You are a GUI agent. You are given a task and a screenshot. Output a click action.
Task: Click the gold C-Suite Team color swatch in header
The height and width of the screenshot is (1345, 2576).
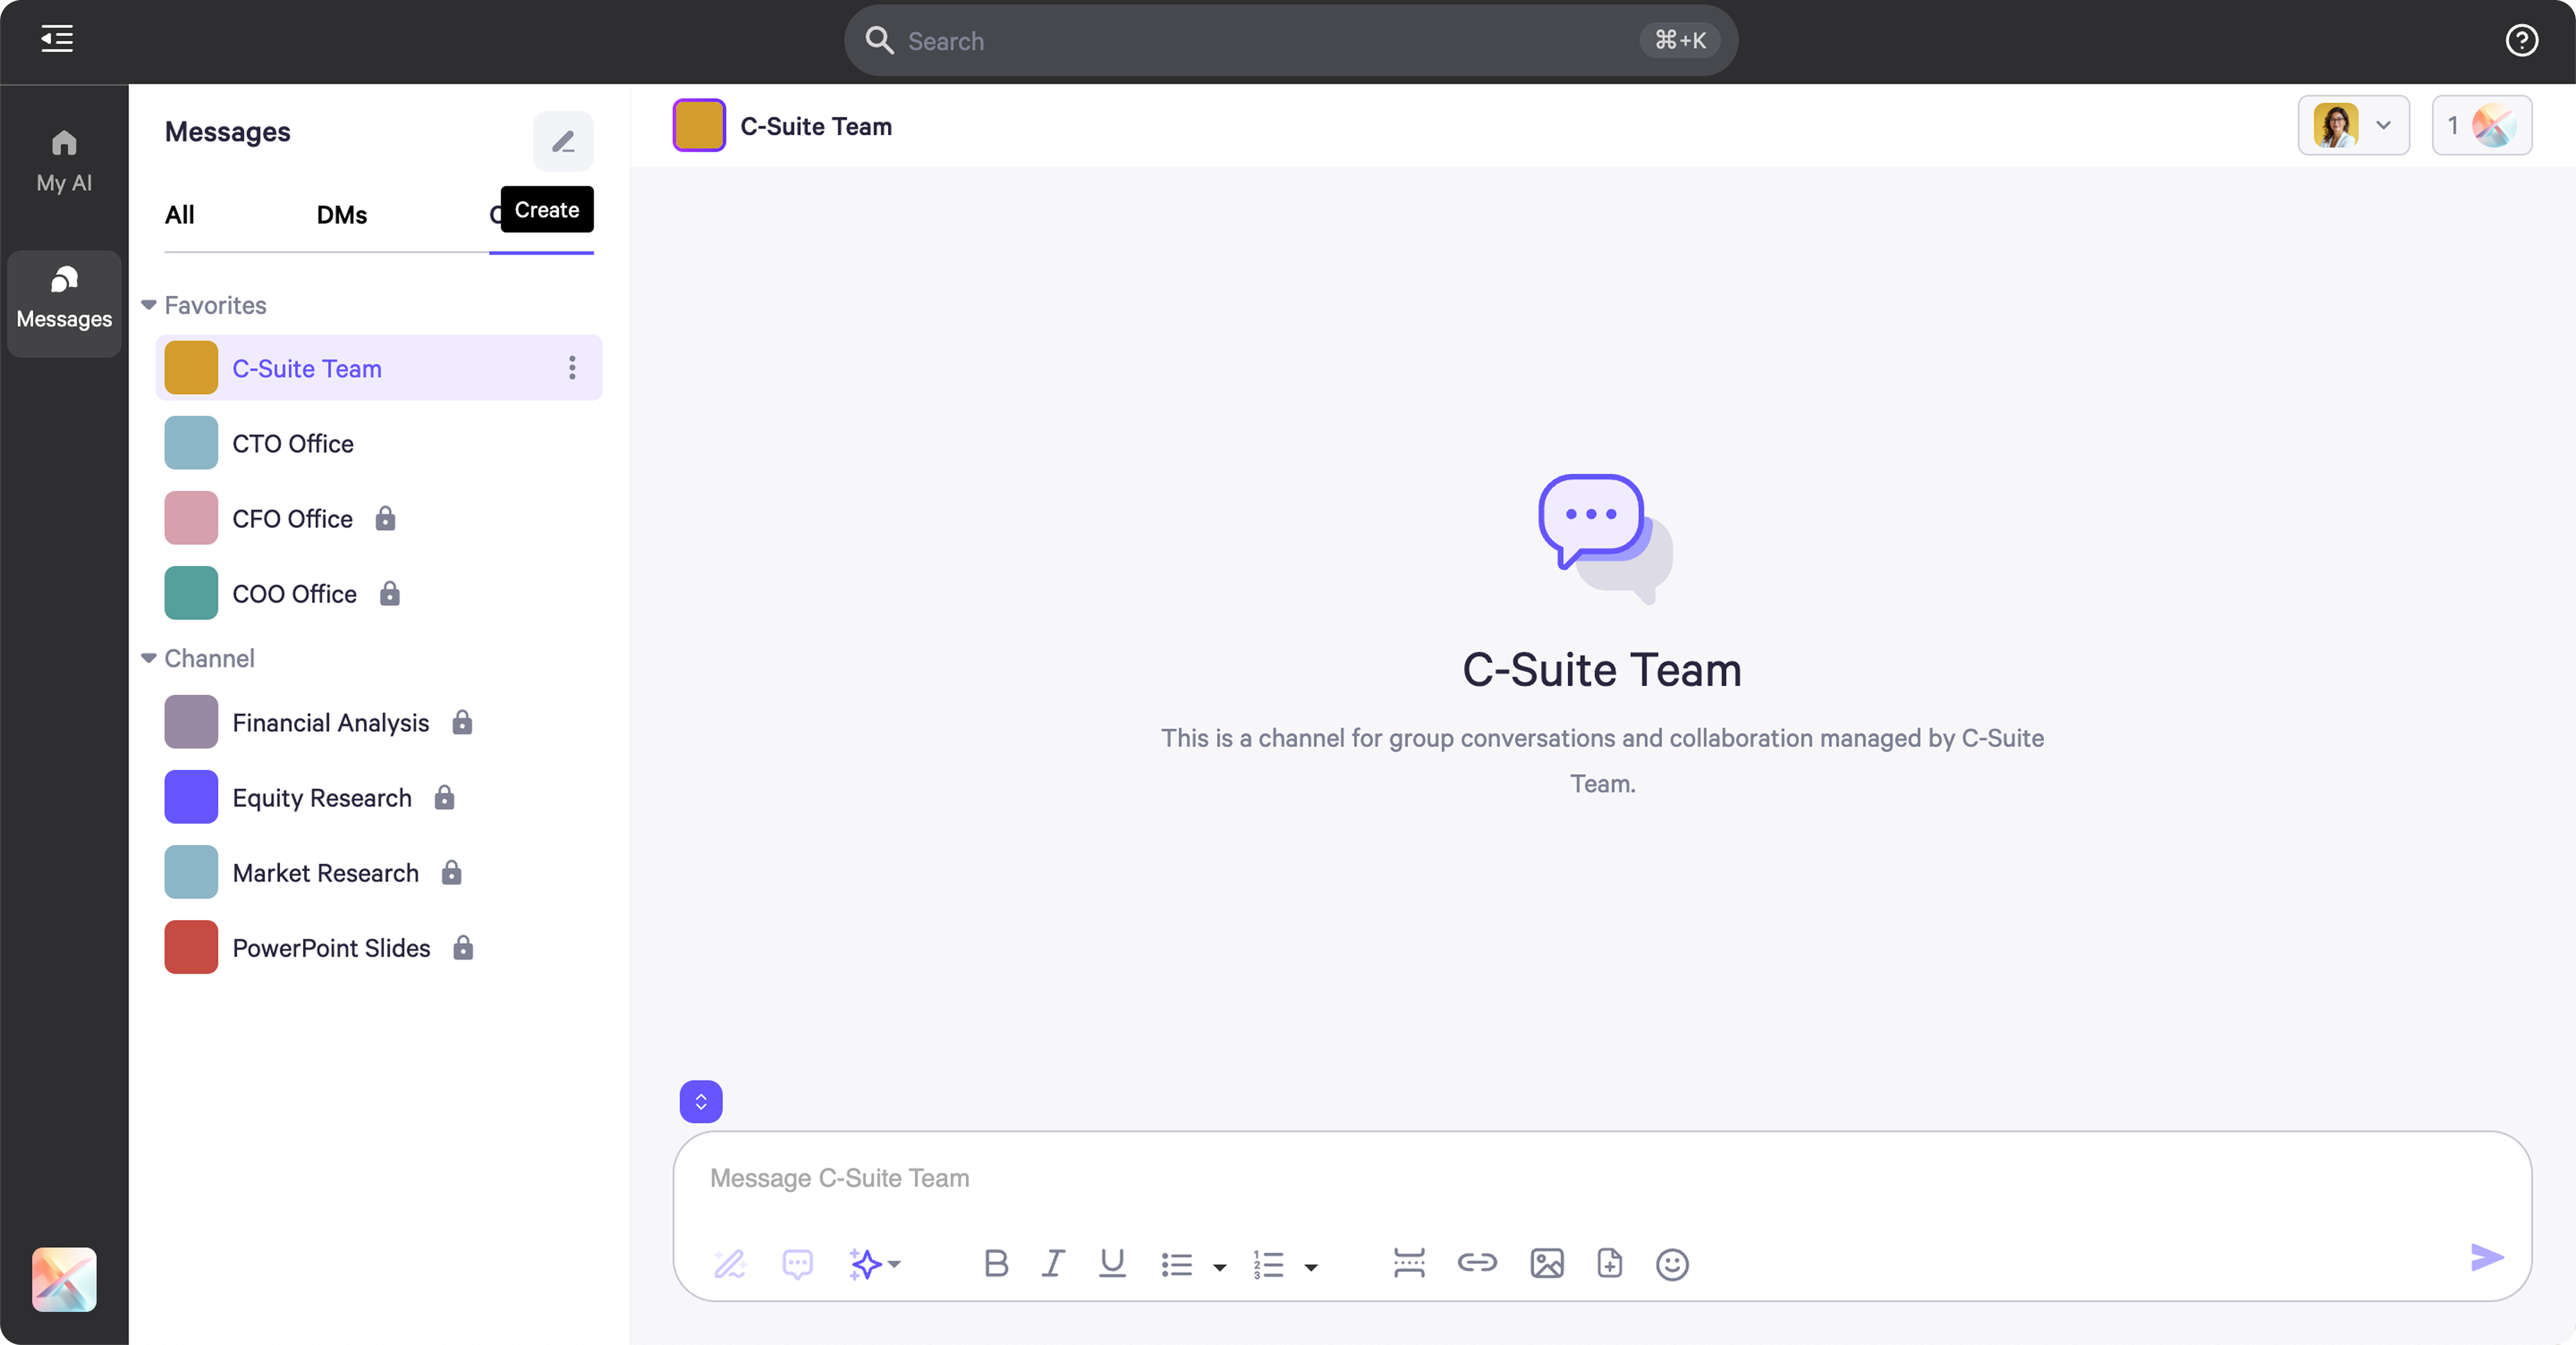698,126
